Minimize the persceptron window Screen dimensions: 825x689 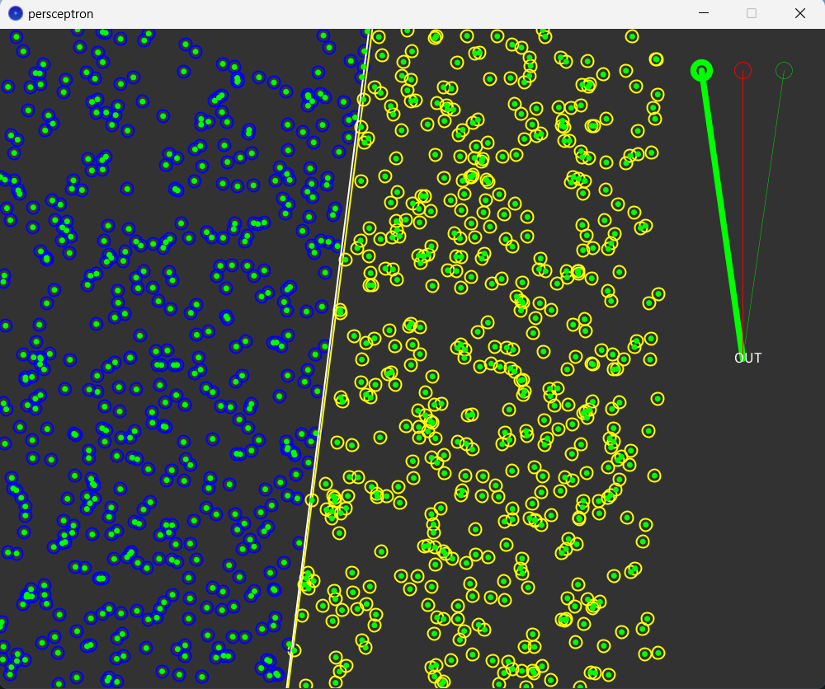703,13
